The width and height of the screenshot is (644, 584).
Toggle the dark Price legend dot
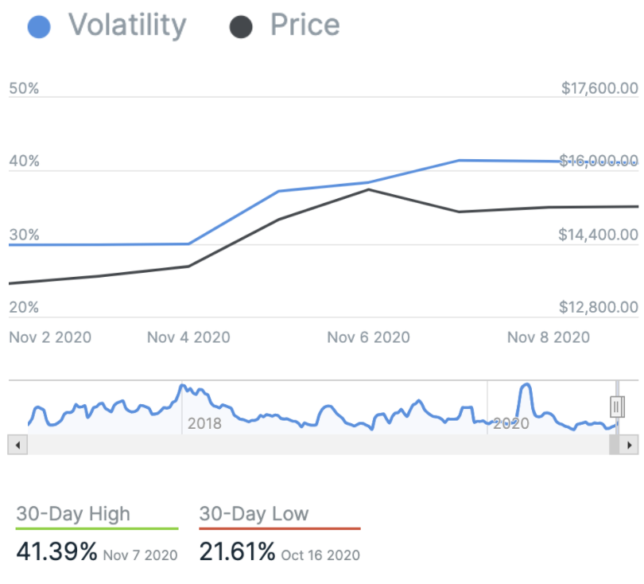tap(241, 27)
